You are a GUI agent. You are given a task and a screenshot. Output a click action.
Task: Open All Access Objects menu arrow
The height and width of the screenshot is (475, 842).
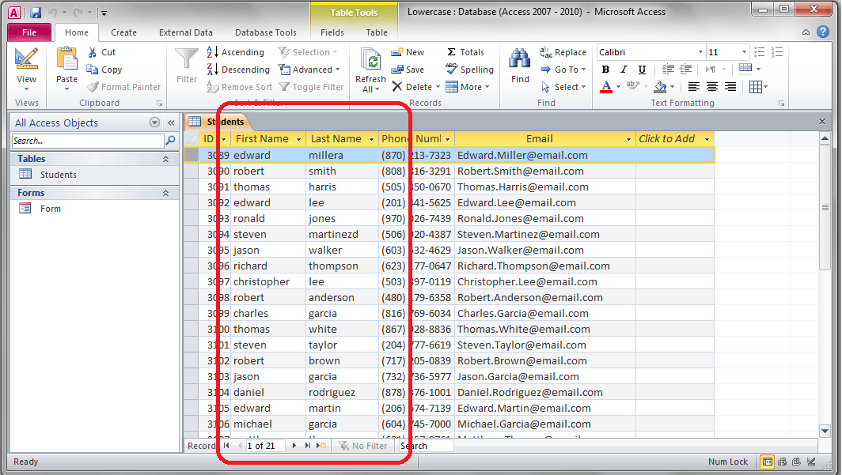point(154,123)
